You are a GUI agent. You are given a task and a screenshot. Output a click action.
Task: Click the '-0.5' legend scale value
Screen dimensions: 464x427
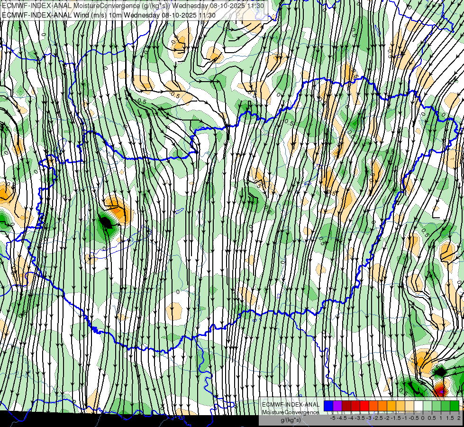point(414,418)
